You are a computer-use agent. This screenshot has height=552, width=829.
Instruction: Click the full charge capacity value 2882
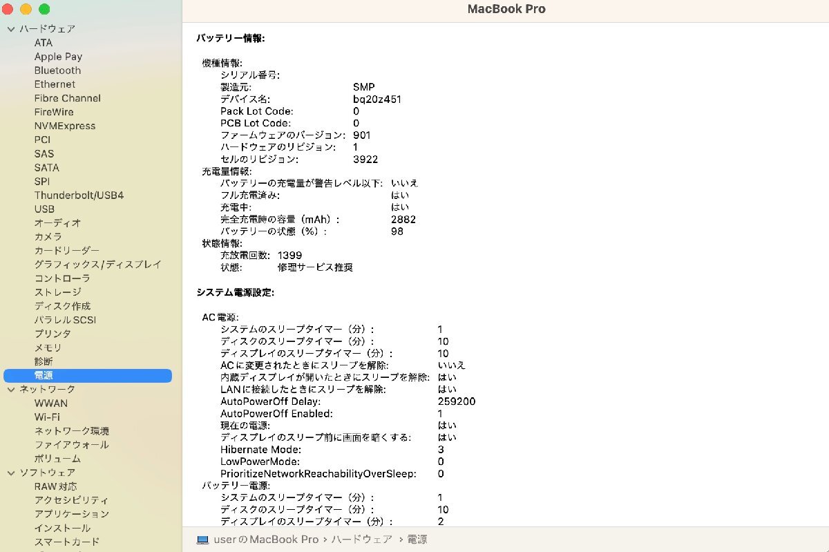pyautogui.click(x=403, y=220)
